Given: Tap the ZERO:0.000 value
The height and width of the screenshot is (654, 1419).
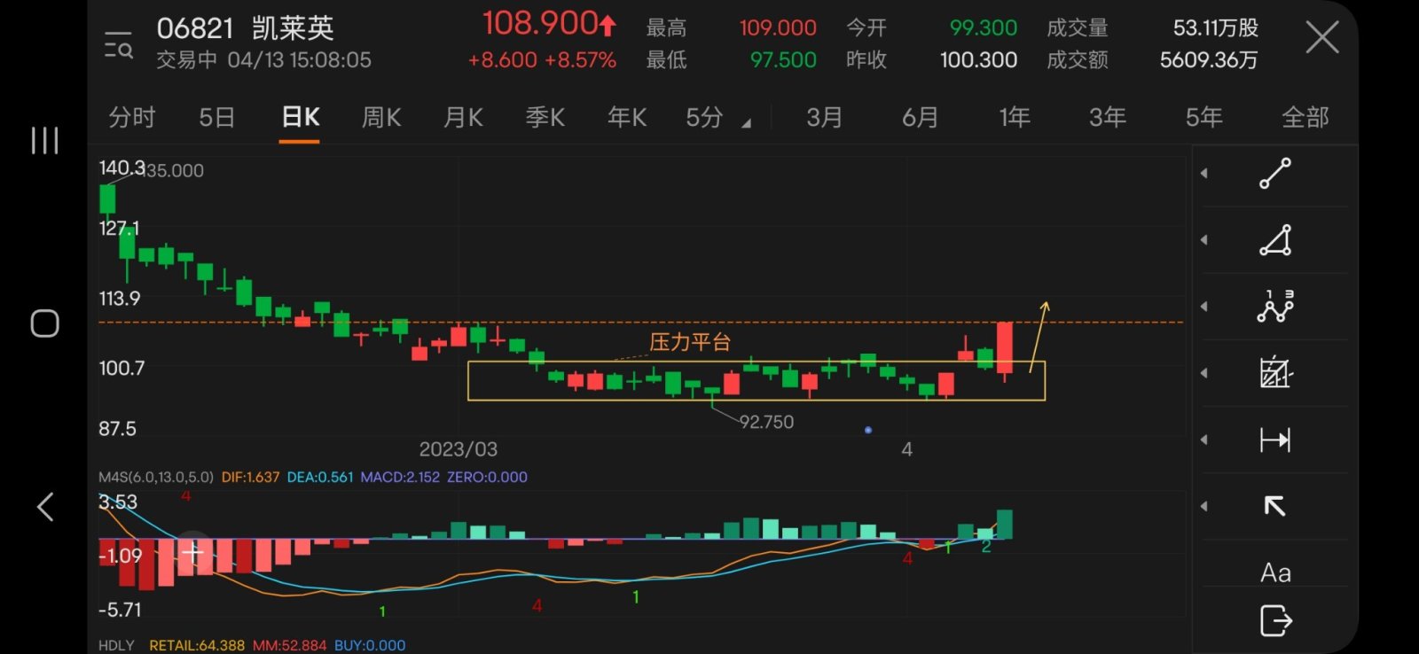Looking at the screenshot, I should click(487, 477).
